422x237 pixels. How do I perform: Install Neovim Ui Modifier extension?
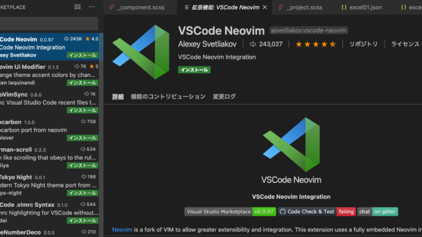[82, 83]
